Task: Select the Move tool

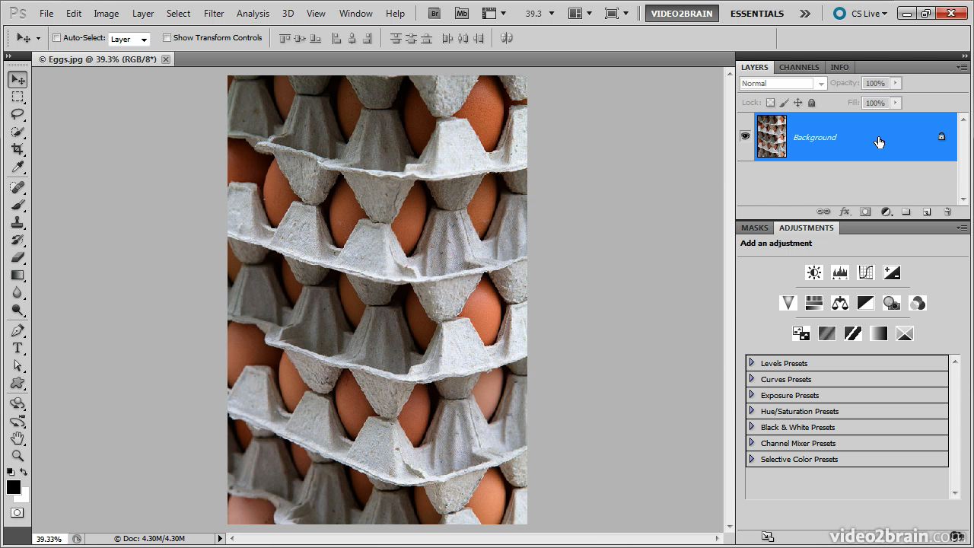Action: [x=18, y=80]
